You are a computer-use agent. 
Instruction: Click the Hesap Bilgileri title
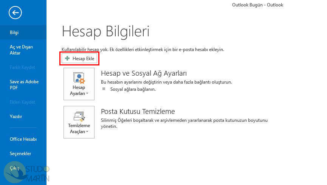click(106, 32)
